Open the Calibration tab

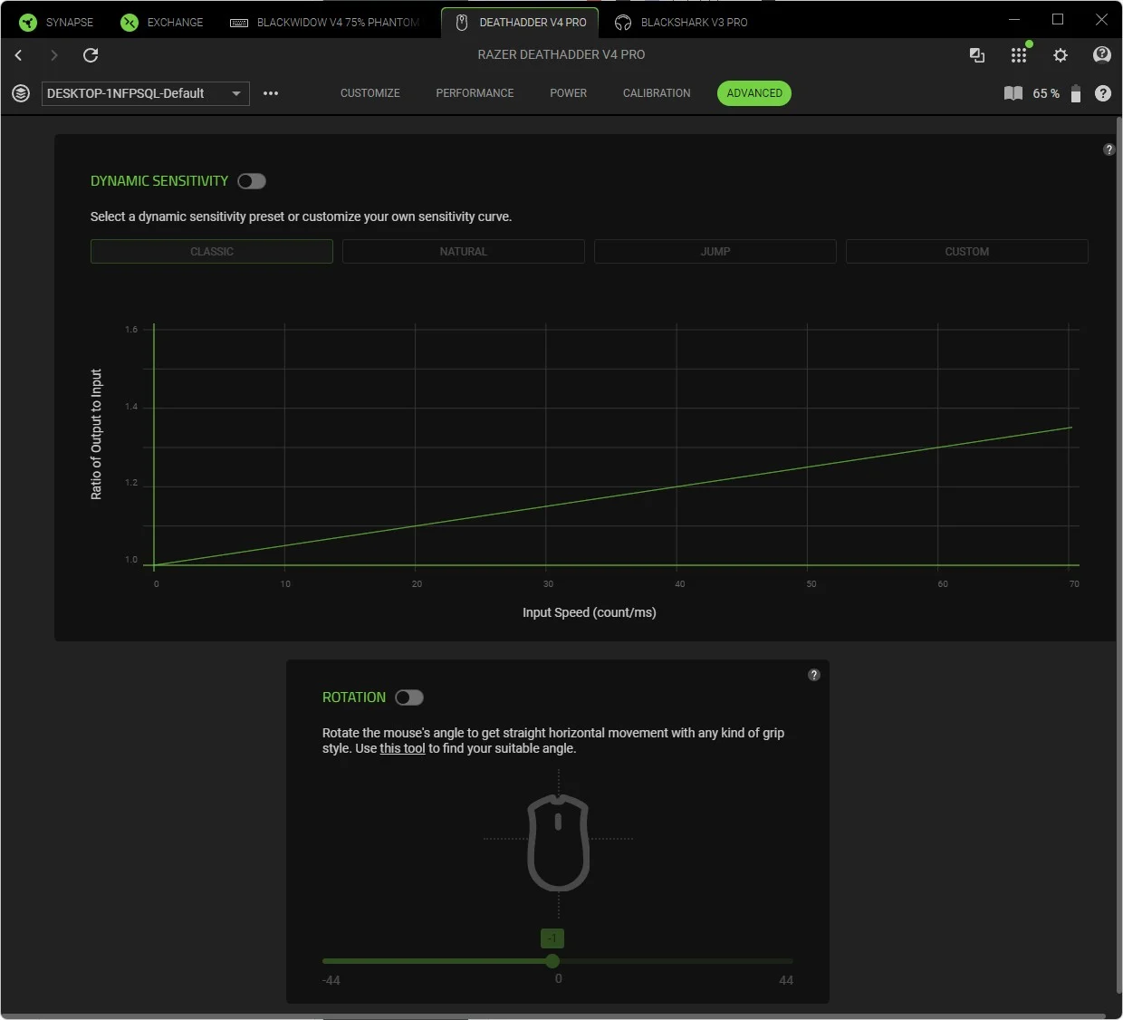(x=657, y=93)
